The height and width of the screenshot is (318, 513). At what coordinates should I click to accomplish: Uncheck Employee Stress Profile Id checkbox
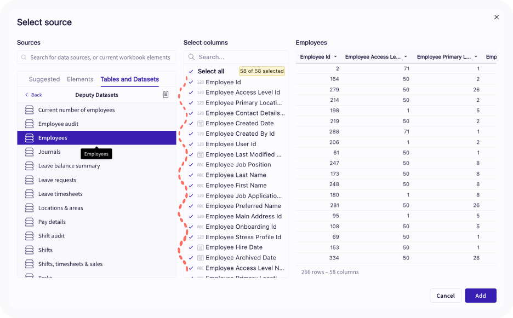(191, 237)
